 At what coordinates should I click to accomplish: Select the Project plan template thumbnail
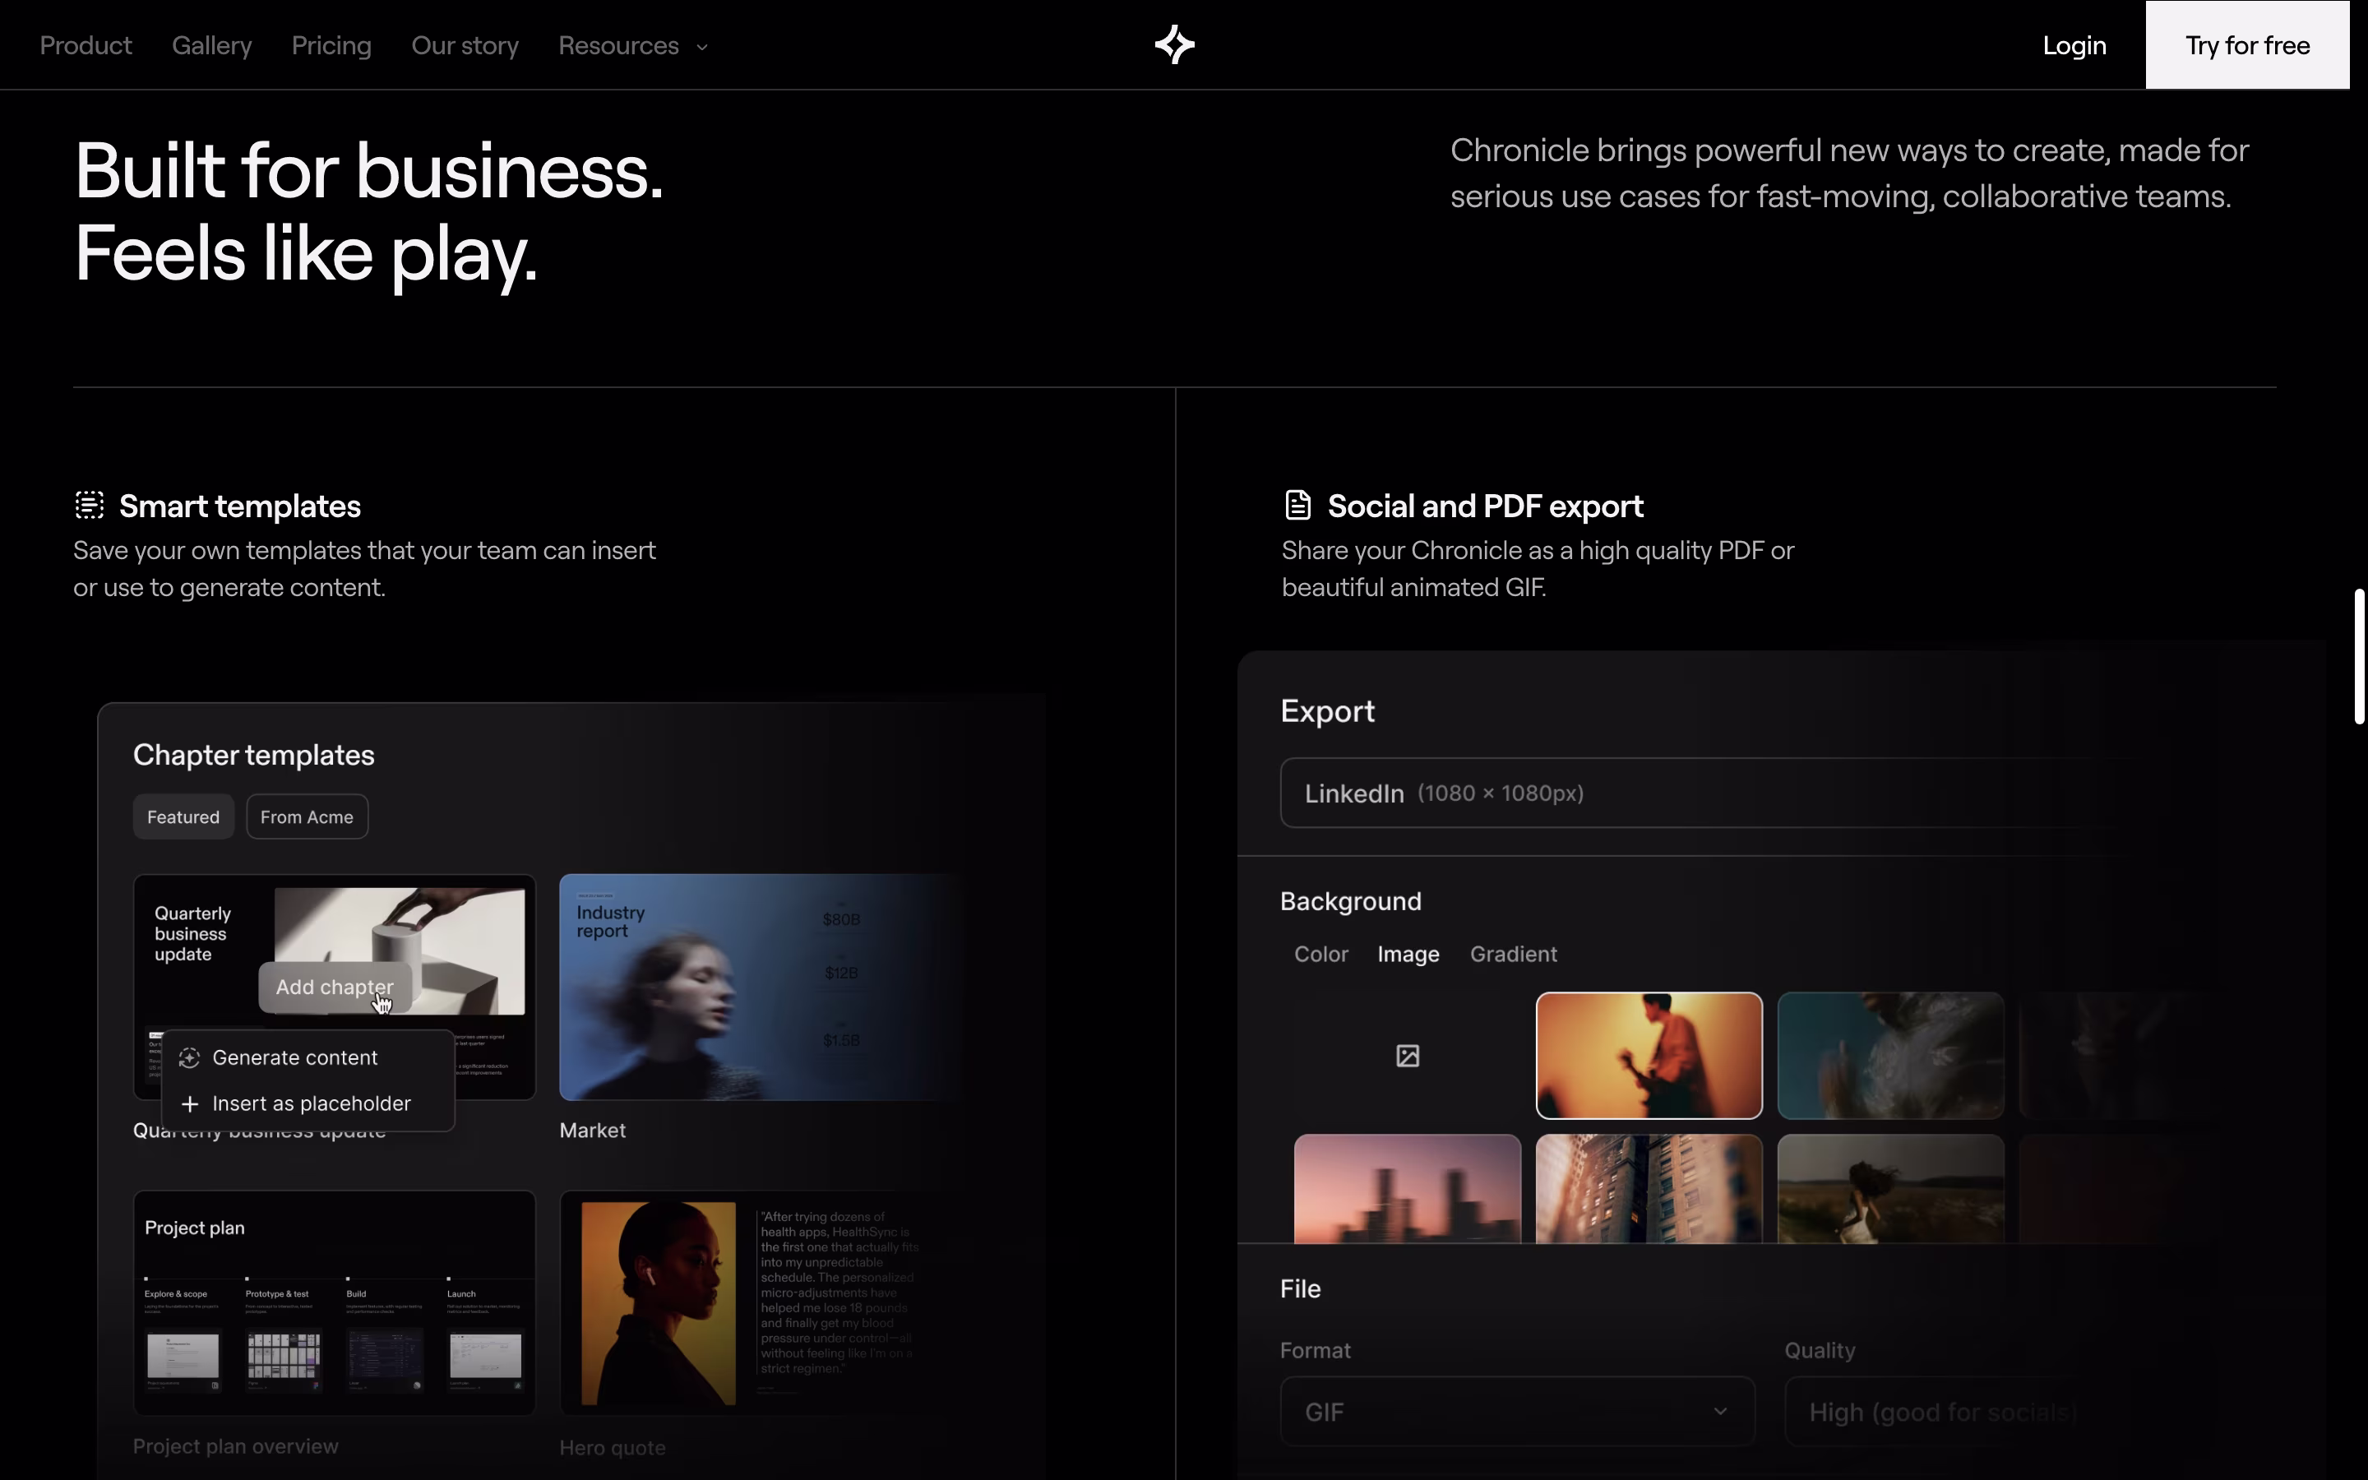335,1303
